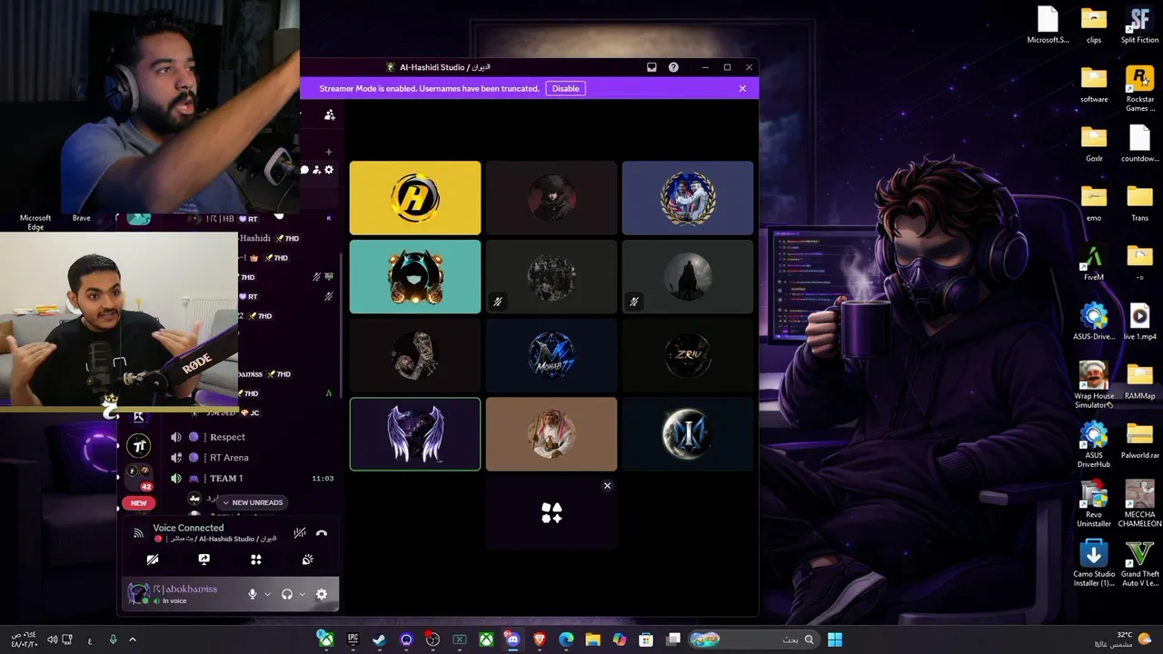Open File Explorer from the taskbar

pos(593,639)
